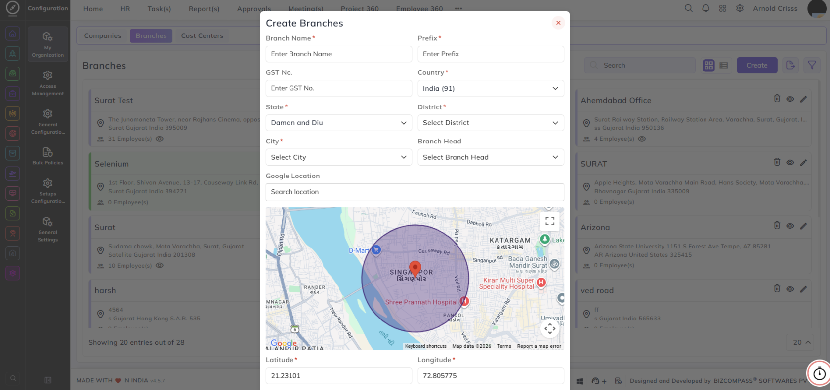The height and width of the screenshot is (390, 830).
Task: Click the Google Location search field
Action: click(415, 192)
